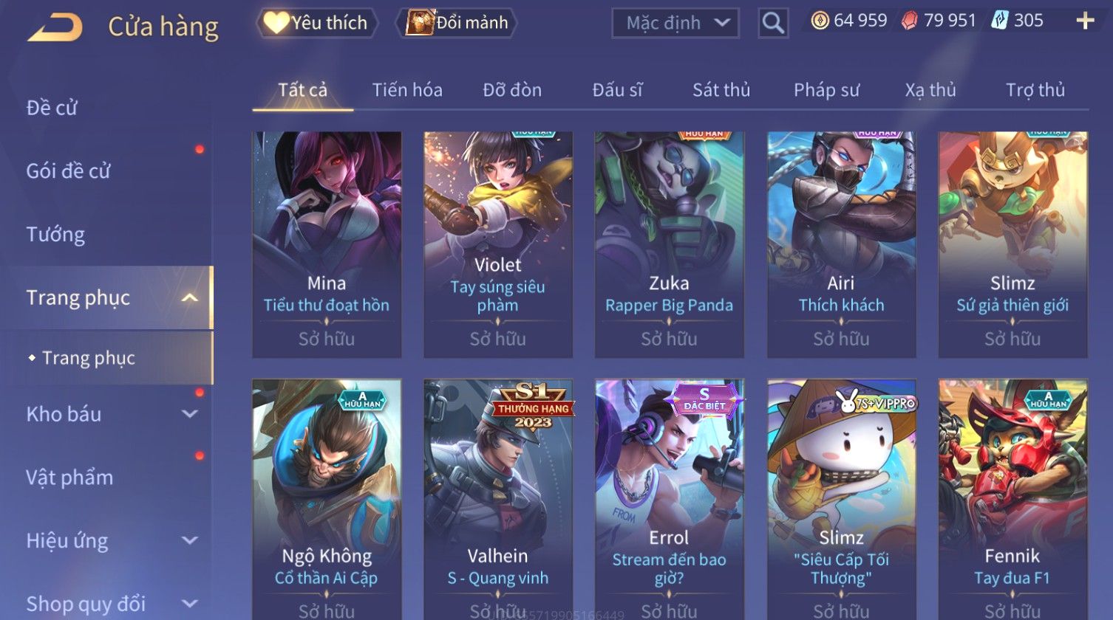Image resolution: width=1113 pixels, height=620 pixels.
Task: Select the Tiến hóa tab
Action: (407, 90)
